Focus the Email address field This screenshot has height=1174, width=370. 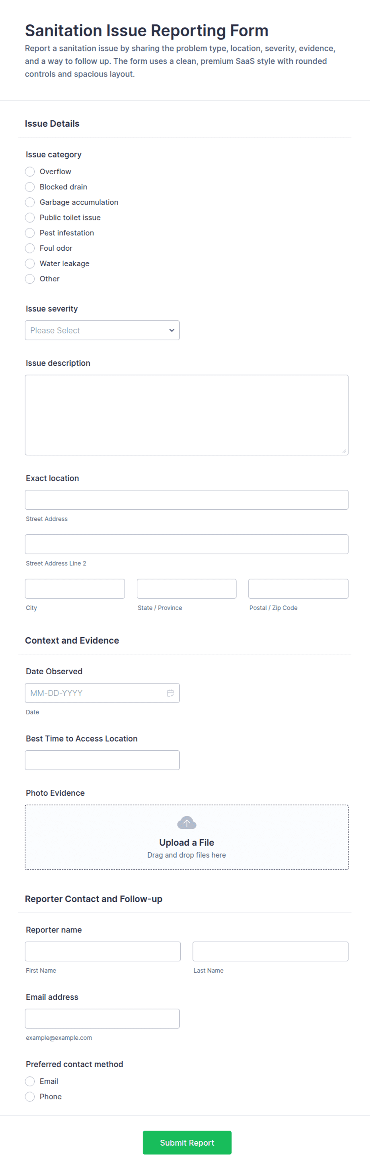coord(102,1019)
